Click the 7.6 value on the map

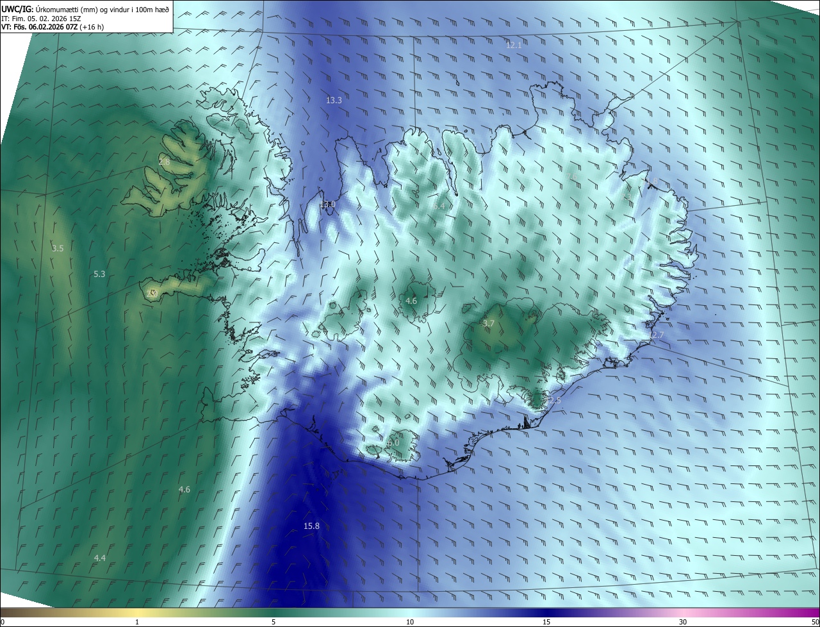572,176
